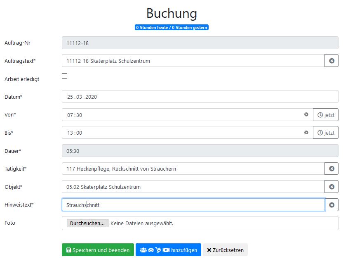Set Bis time to now with jetzt
This screenshot has width=355, height=264.
click(x=326, y=133)
